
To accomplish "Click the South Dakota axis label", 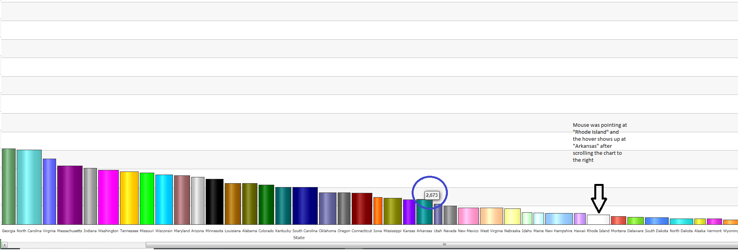I will (x=656, y=231).
